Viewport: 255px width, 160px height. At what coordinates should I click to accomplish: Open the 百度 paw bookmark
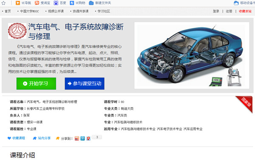tap(56, 3)
